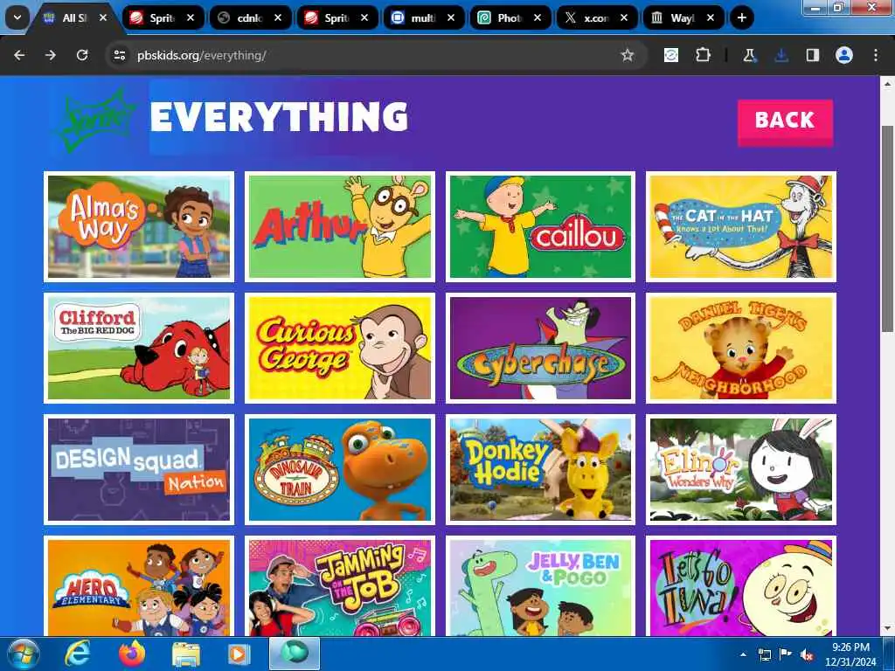
Task: Open the Chrome three-dot menu
Action: tap(876, 55)
